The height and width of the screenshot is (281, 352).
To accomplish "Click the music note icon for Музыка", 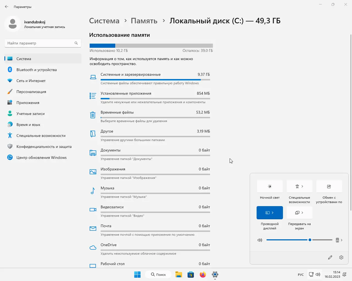I will coord(93,190).
